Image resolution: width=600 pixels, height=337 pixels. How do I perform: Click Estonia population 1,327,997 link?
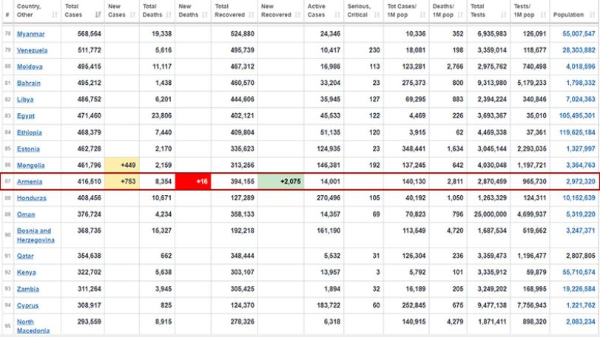(581, 149)
